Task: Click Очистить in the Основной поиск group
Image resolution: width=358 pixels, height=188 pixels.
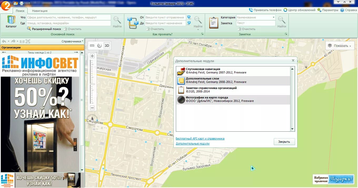Action: click(x=72, y=29)
